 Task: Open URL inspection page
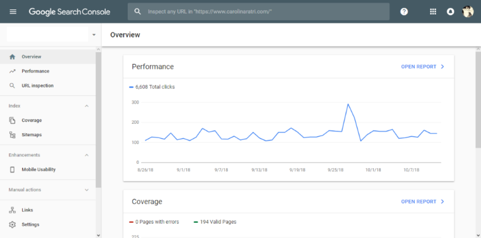(48, 85)
